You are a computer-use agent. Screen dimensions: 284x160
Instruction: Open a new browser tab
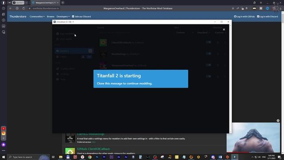[63, 3]
